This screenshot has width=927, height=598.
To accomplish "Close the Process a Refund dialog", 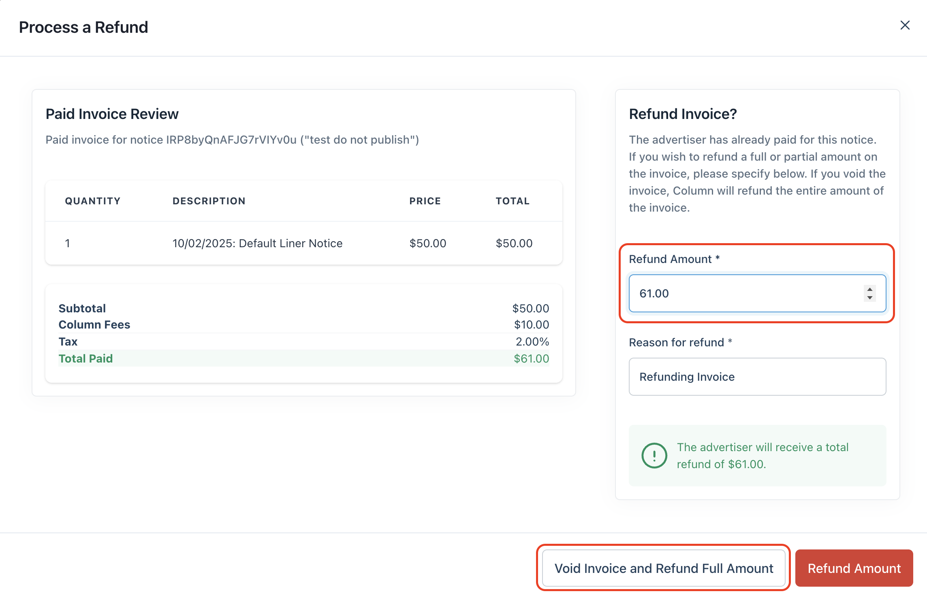I will [x=905, y=25].
